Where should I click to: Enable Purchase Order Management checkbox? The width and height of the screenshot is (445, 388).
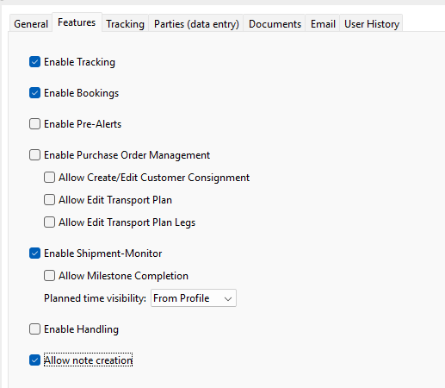(34, 155)
